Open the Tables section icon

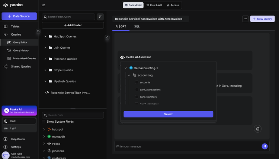6,26
